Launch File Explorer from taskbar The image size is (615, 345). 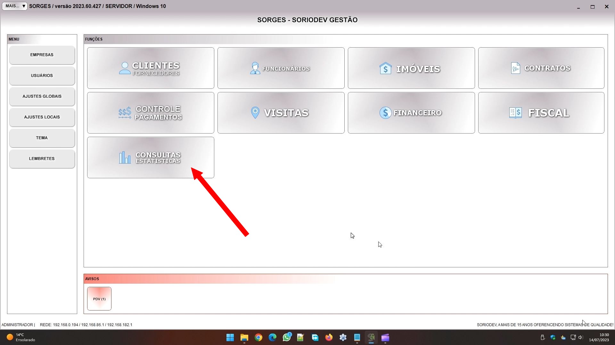244,338
